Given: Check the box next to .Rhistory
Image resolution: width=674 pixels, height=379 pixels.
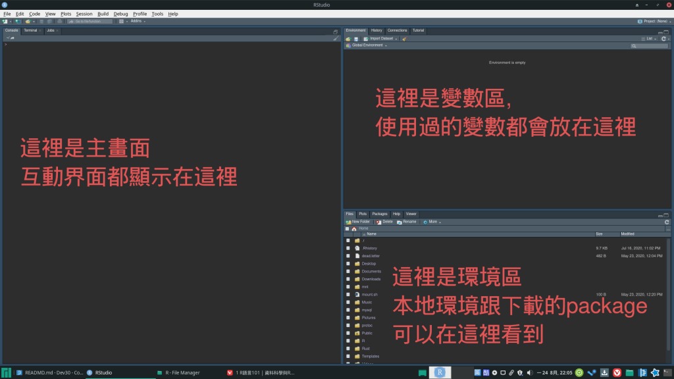Looking at the screenshot, I should [348, 248].
